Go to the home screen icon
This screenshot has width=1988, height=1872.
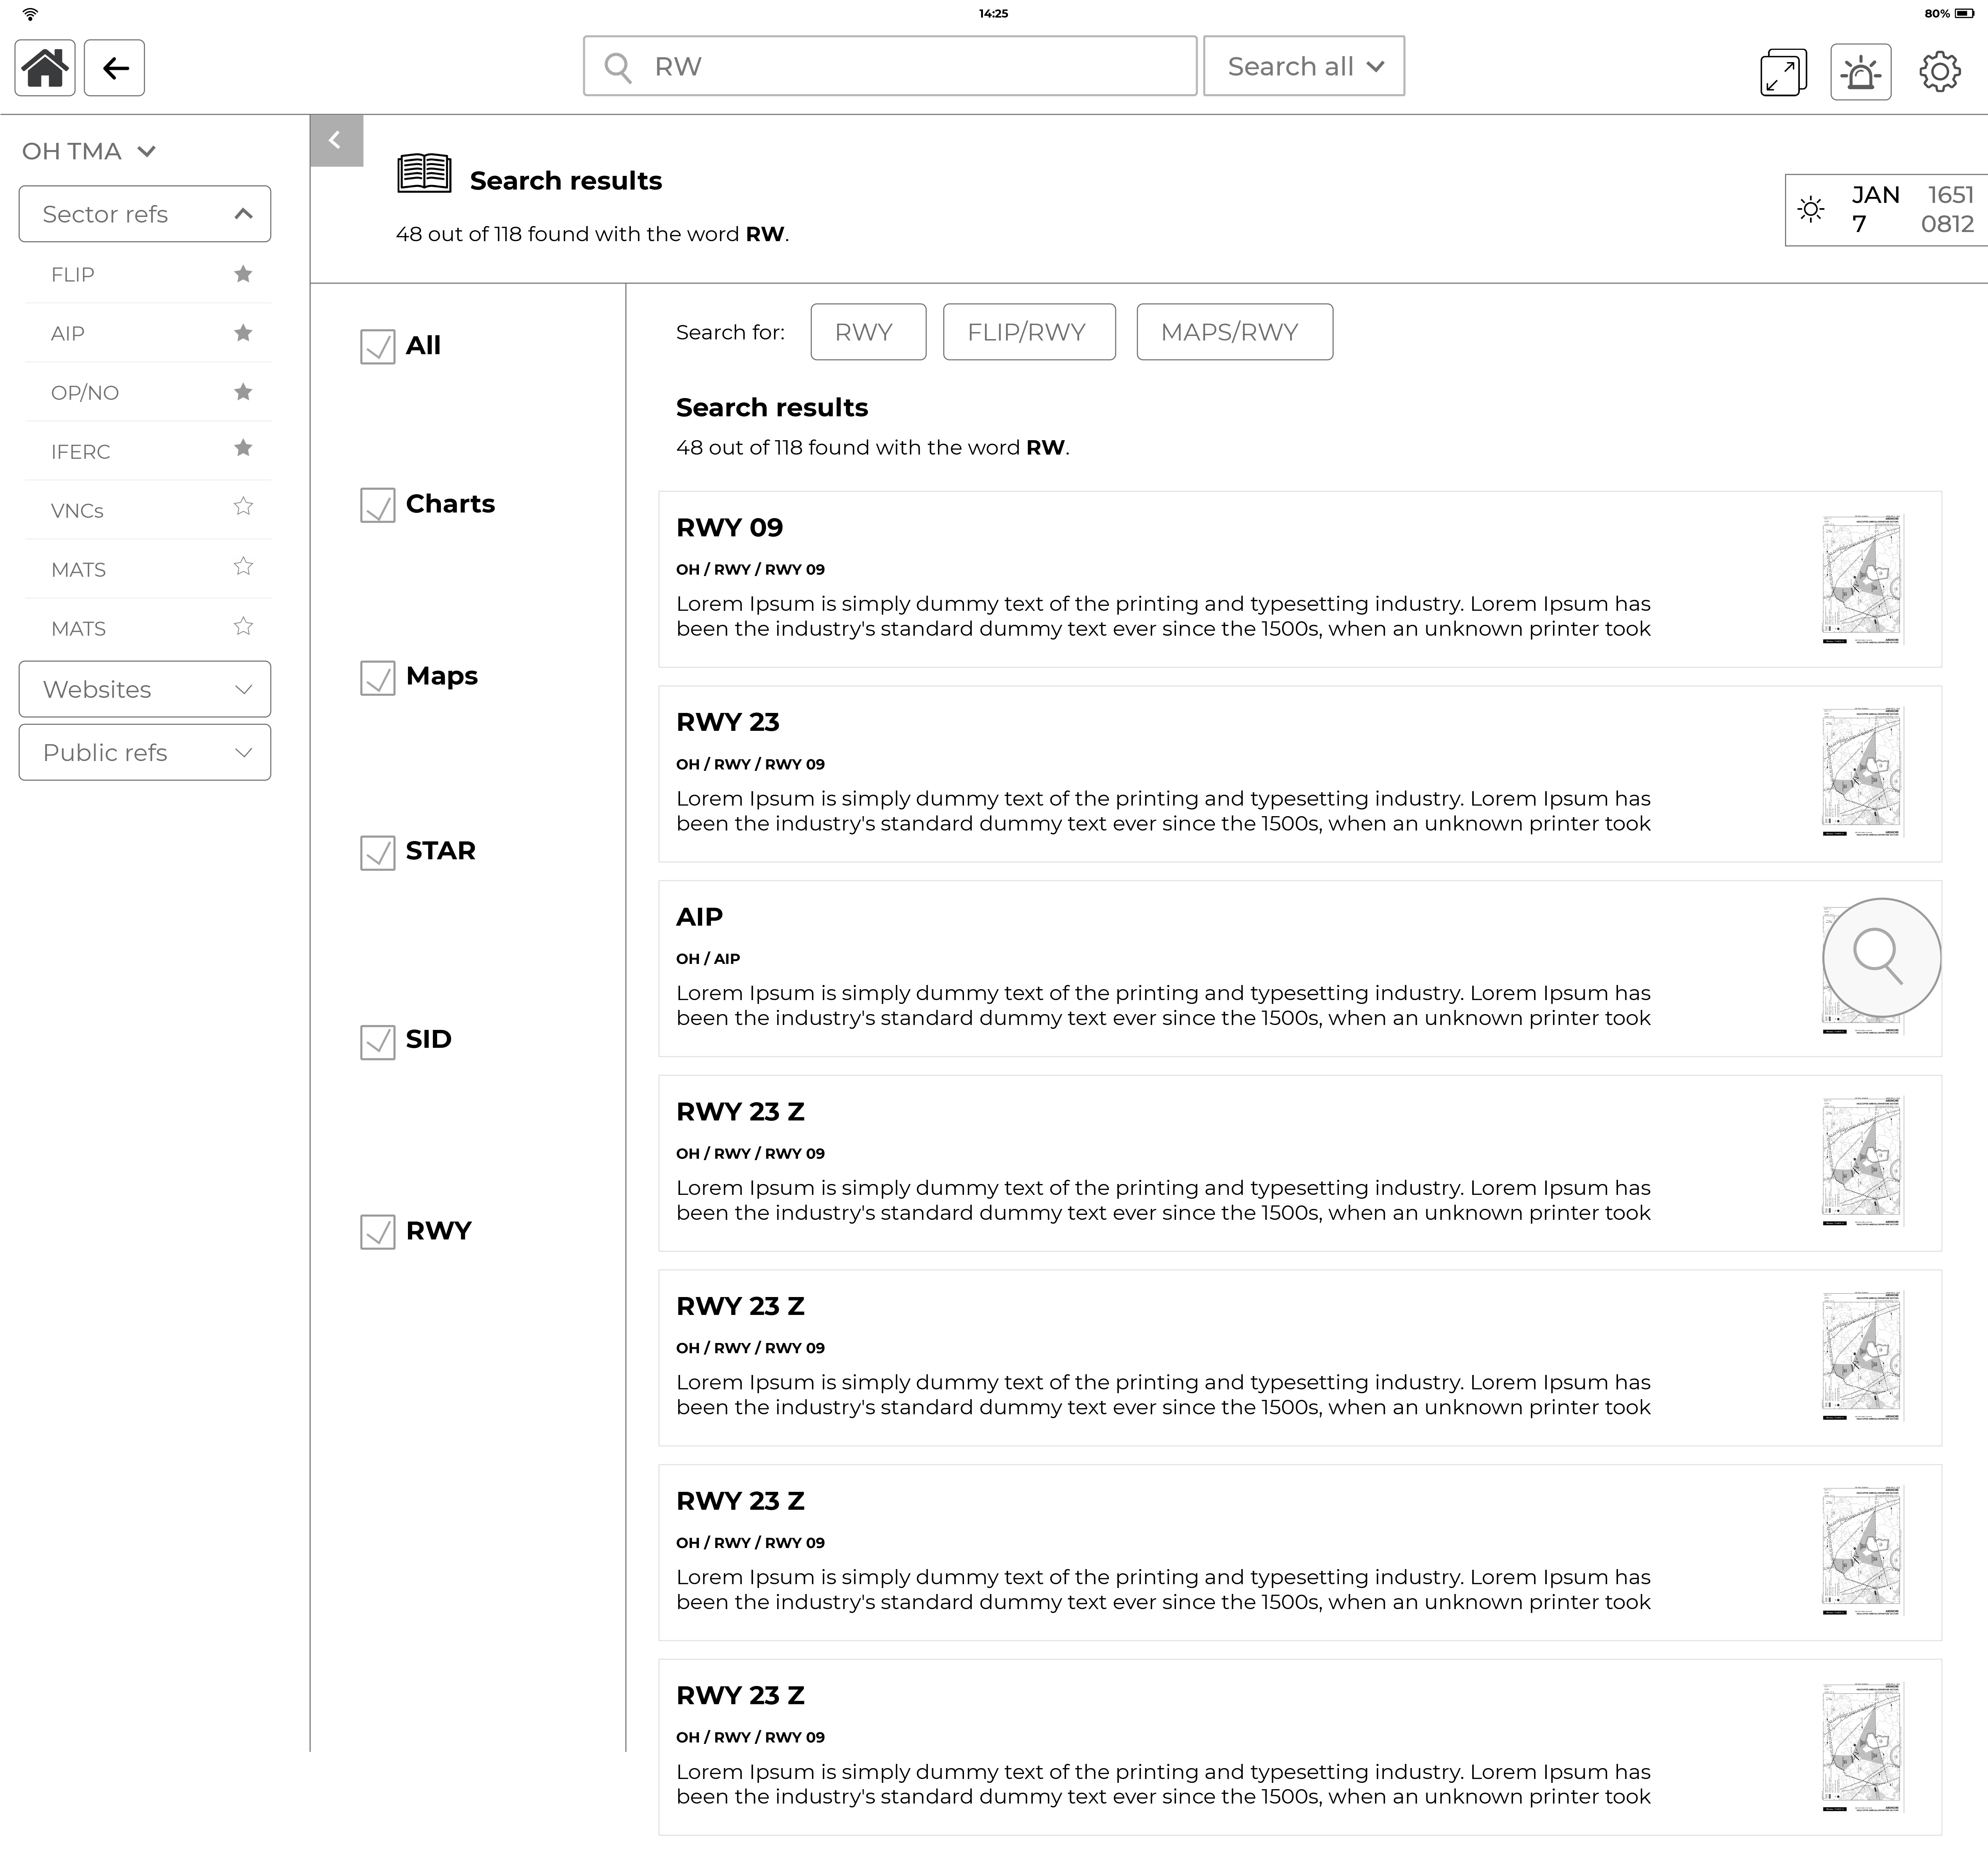(x=45, y=68)
